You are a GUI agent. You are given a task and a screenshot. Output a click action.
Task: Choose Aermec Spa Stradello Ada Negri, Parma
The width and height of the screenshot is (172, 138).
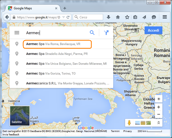coord(61,54)
